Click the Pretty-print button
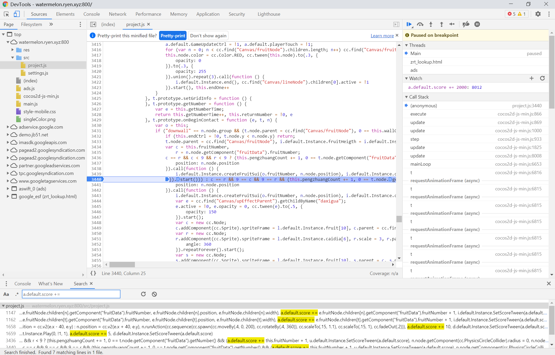This screenshot has height=355, width=555. 173,35
